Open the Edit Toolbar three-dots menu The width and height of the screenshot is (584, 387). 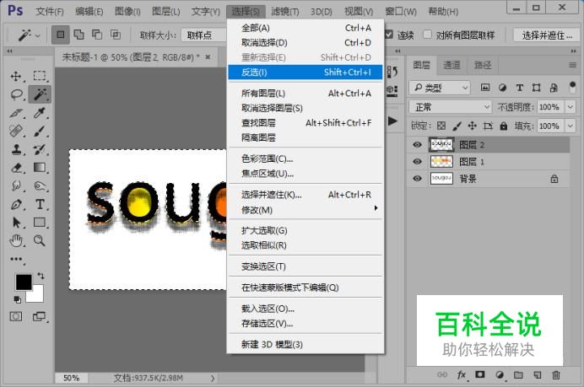[x=16, y=259]
